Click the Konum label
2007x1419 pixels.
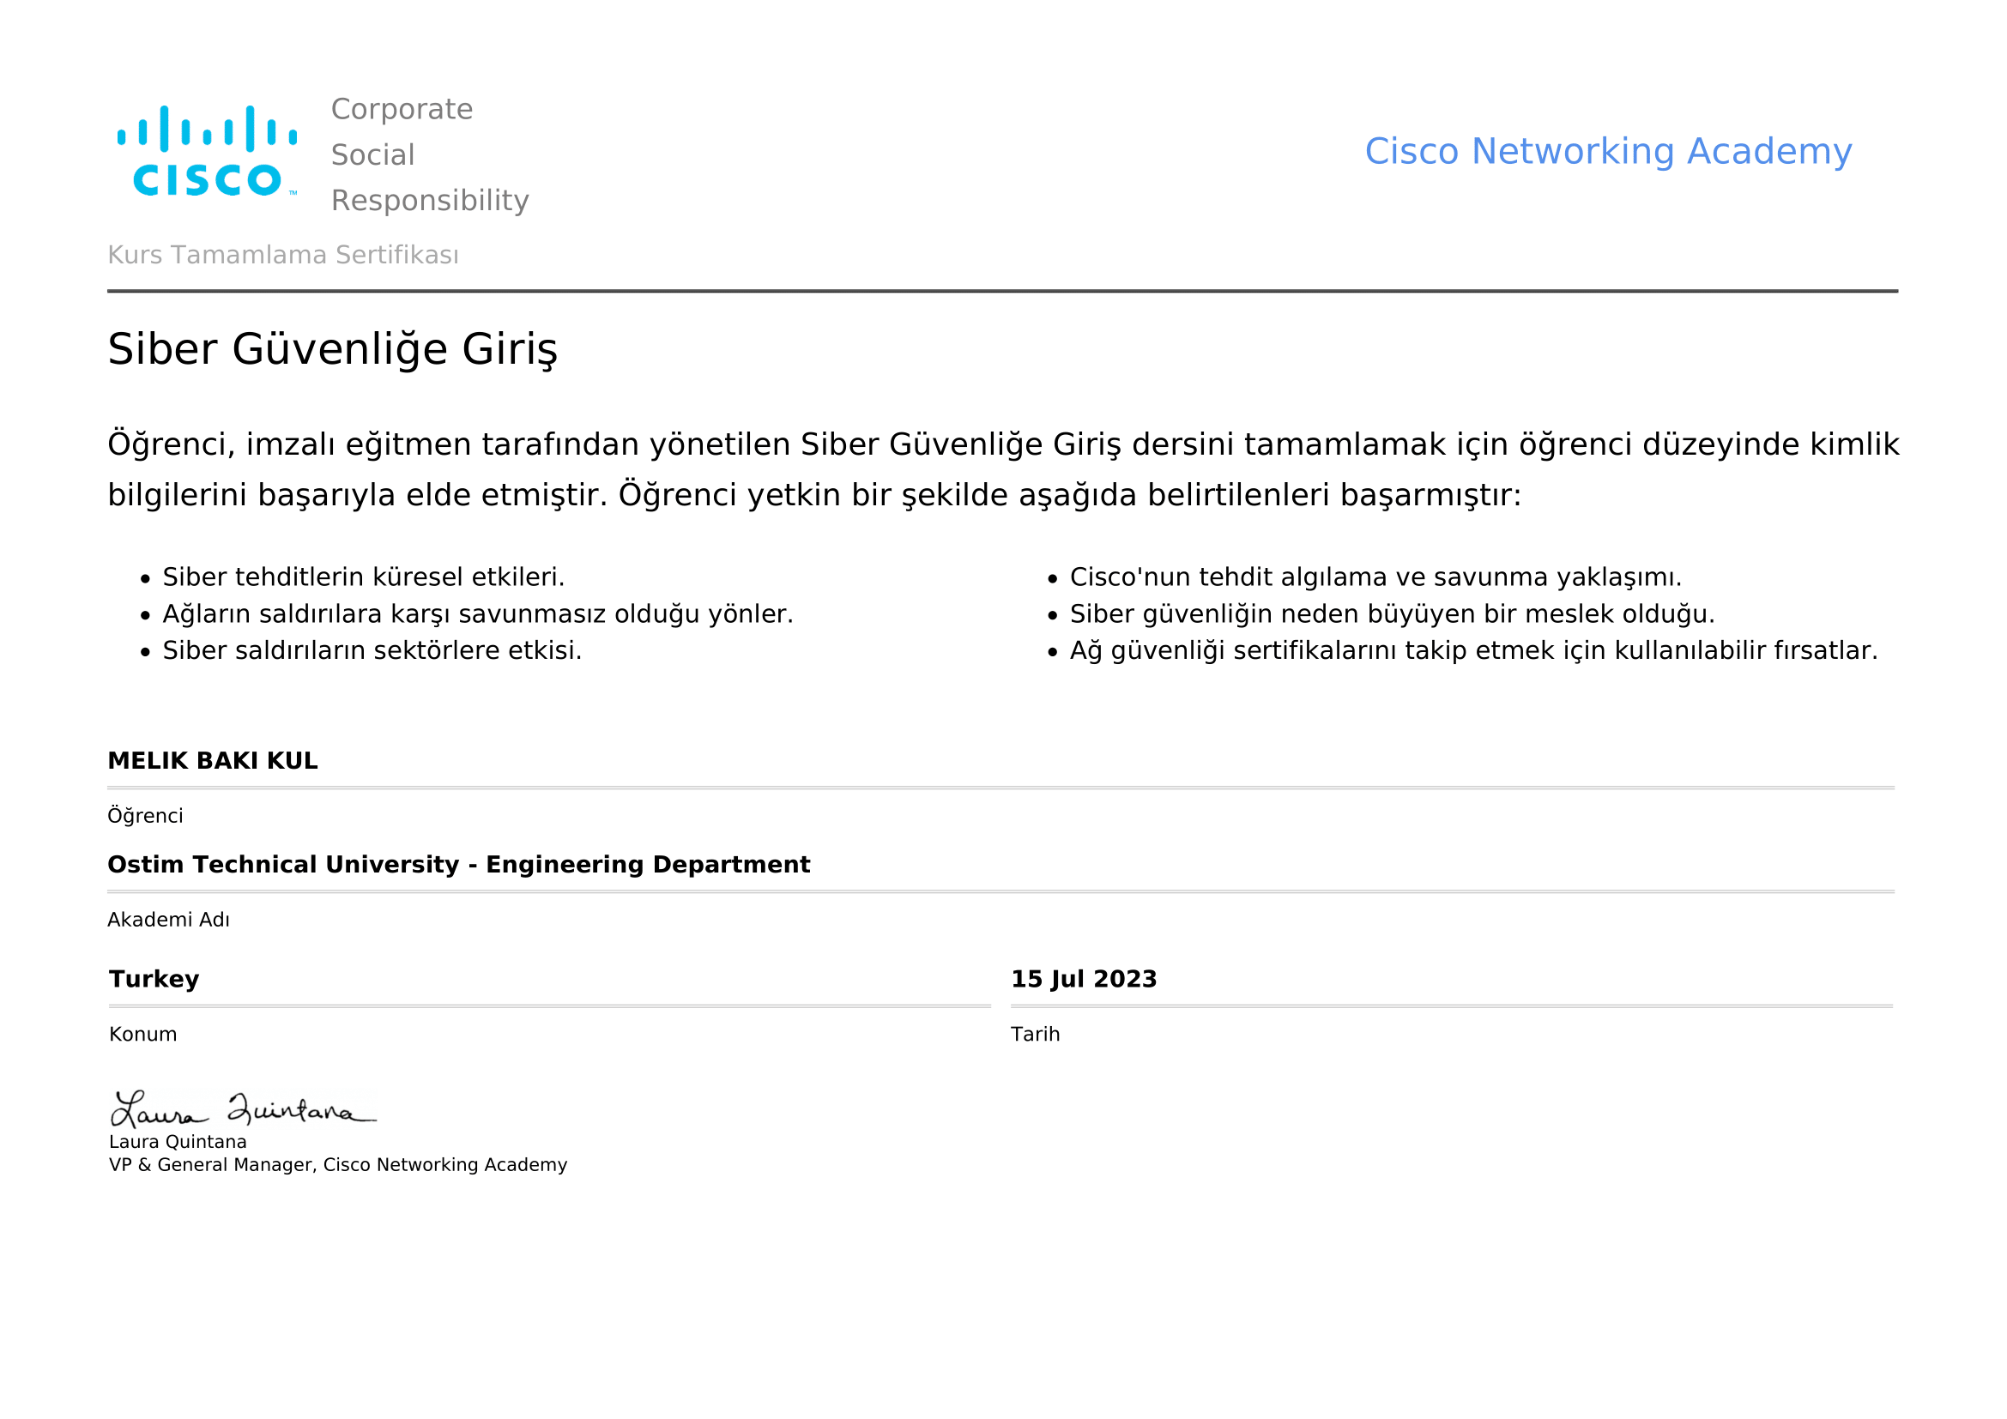(142, 1035)
